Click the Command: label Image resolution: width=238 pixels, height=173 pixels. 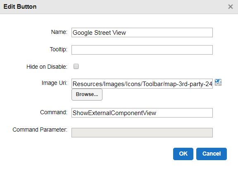point(54,112)
